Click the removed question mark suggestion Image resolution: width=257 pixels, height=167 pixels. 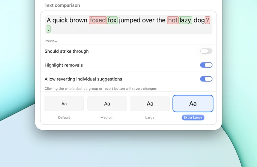[207, 20]
